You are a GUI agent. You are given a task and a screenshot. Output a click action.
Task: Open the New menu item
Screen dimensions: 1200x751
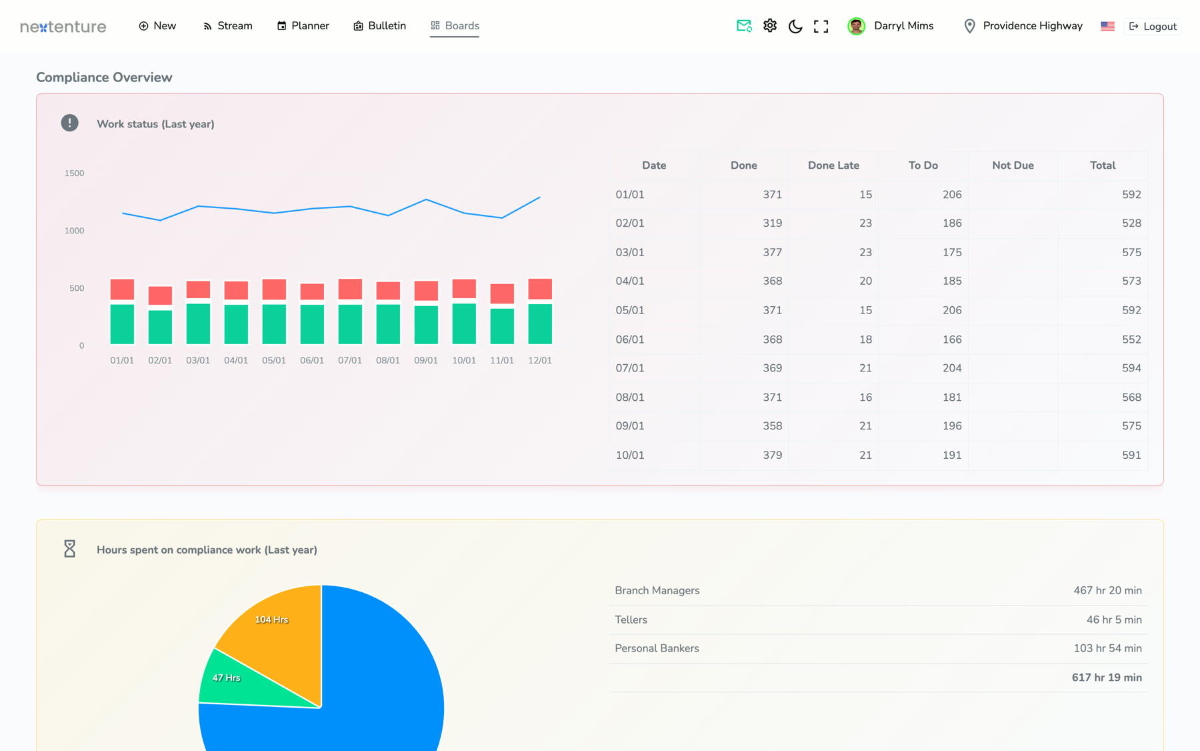[x=157, y=26]
